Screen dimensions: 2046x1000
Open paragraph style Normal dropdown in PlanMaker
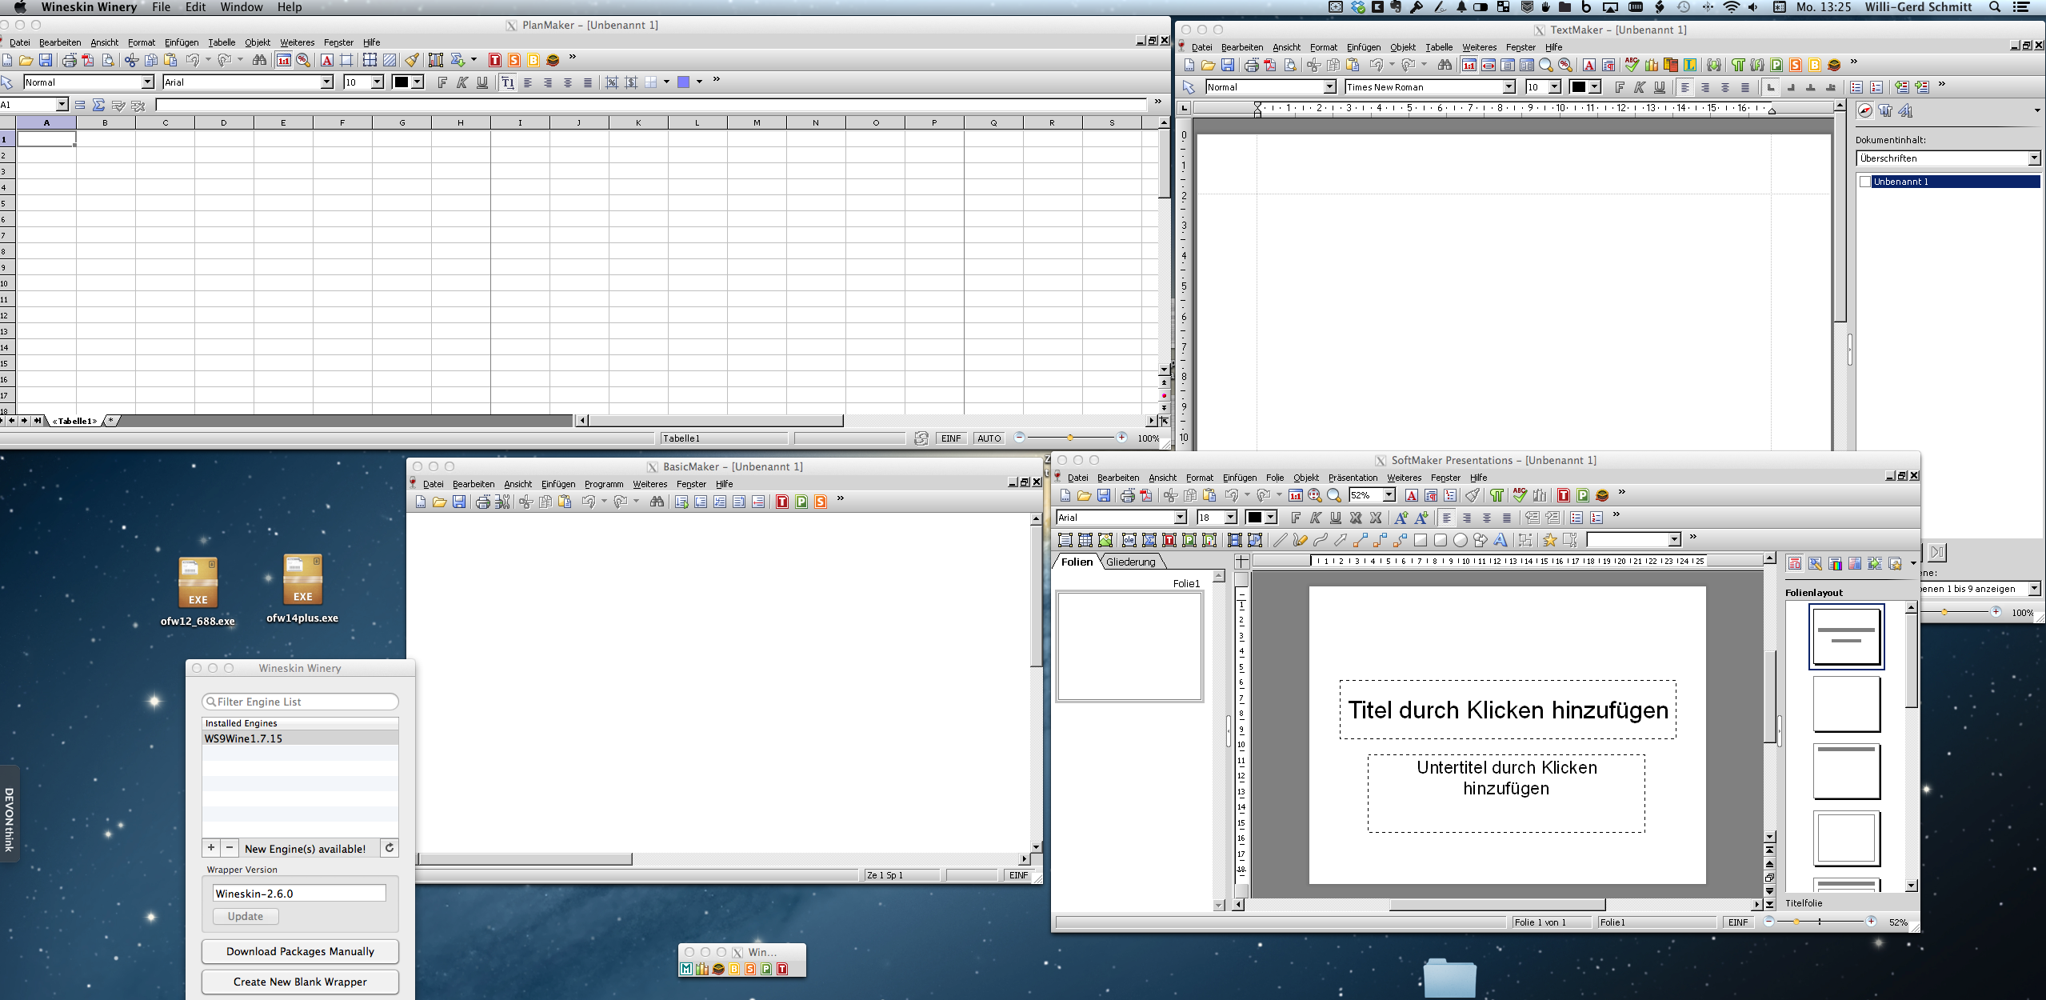147,82
